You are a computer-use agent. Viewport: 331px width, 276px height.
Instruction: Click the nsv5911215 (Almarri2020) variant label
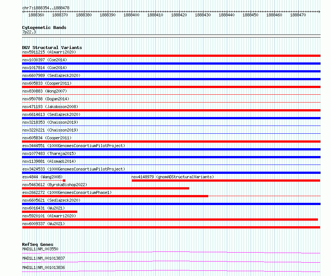pos(49,52)
